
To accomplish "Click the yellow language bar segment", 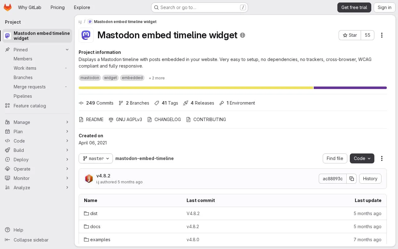I will tap(196, 88).
